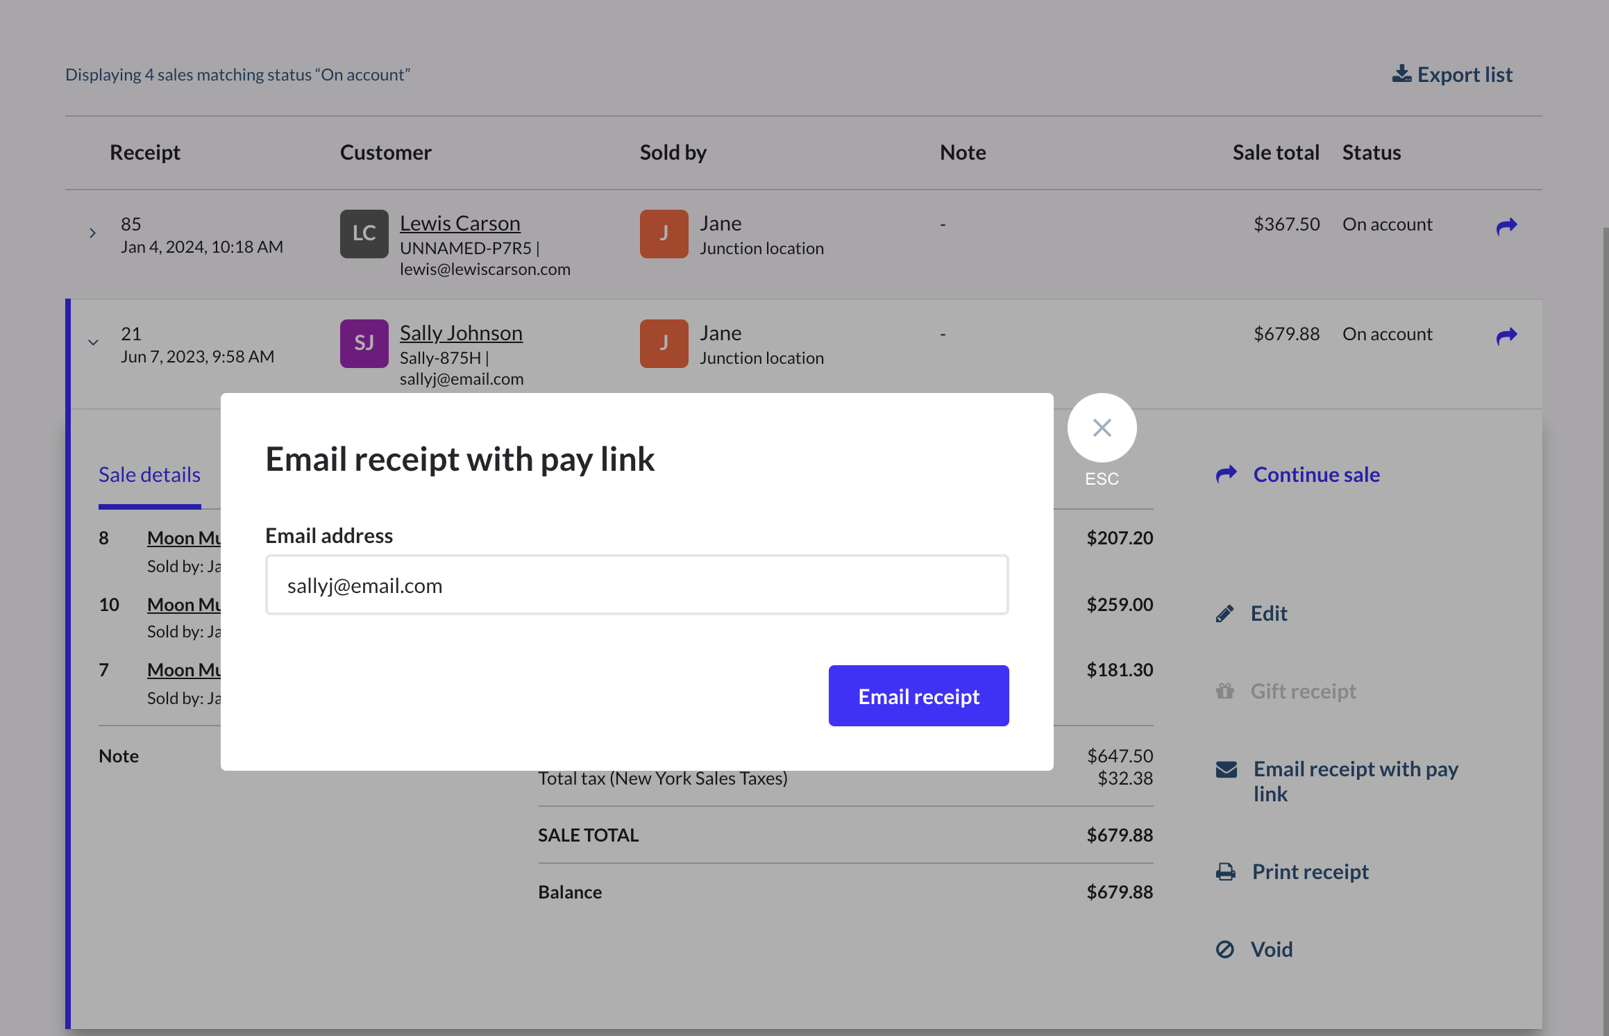Click the Gift receipt icon
This screenshot has width=1609, height=1036.
pos(1225,692)
